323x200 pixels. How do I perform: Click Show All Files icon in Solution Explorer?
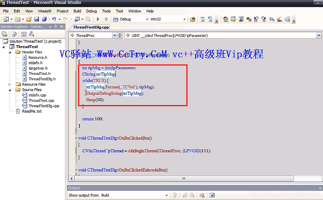[14, 34]
